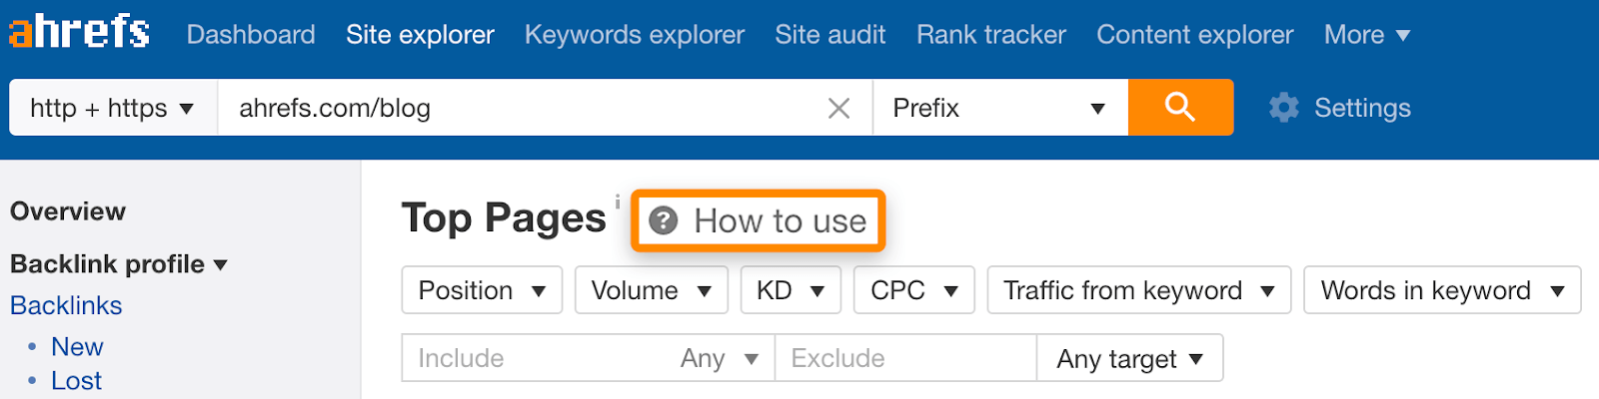
Task: Expand the Position filter dropdown
Action: (x=482, y=290)
